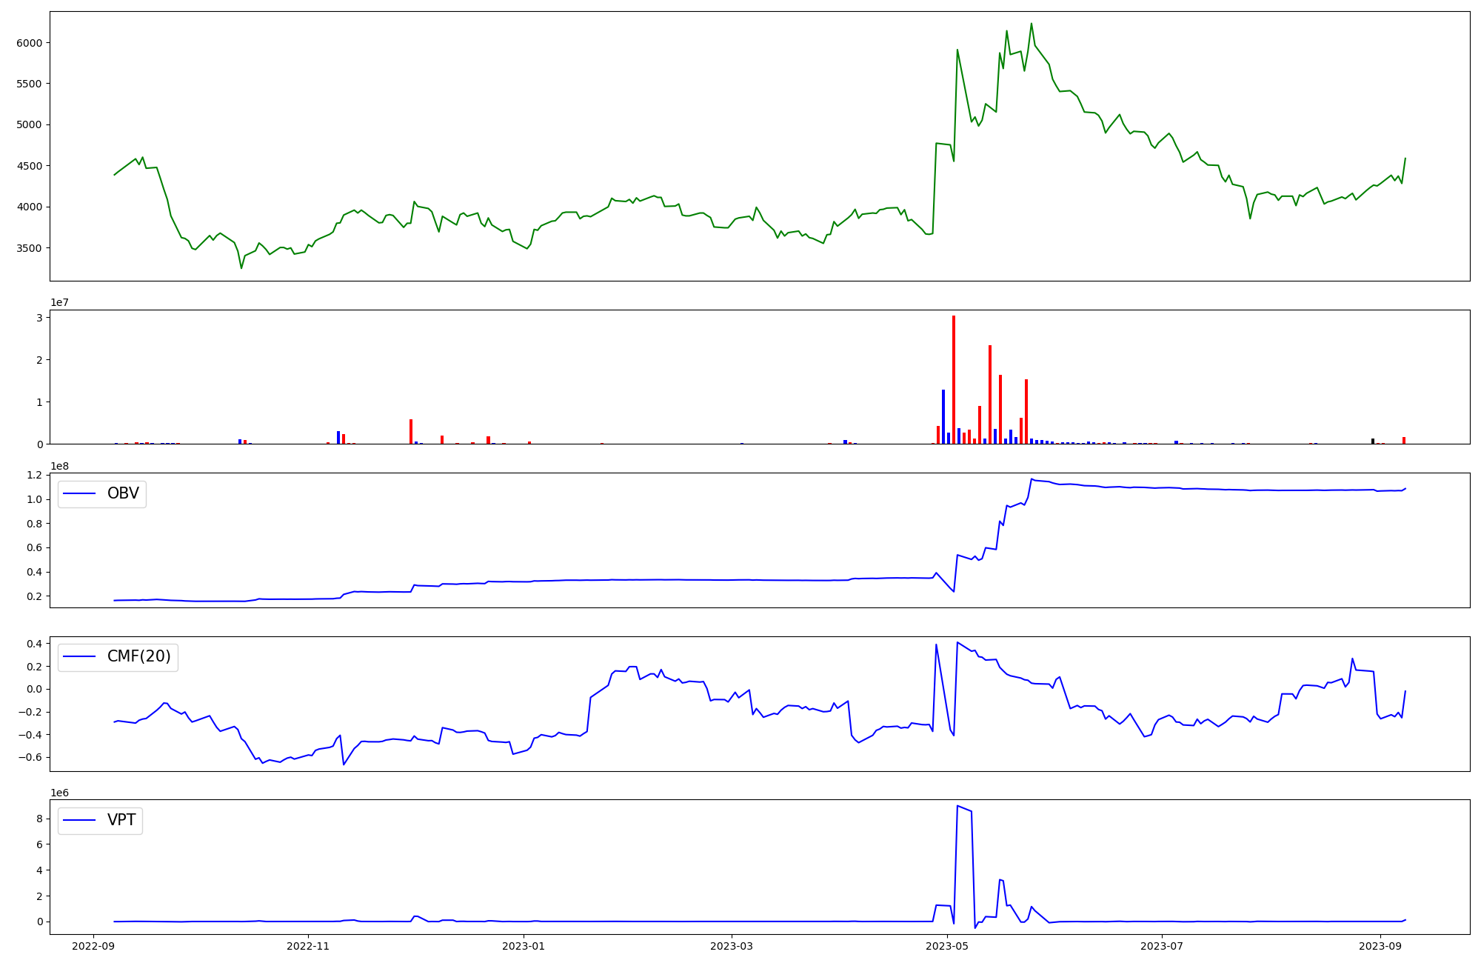This screenshot has height=963, width=1481.
Task: Click the 2023-09 date label on x-axis
Action: 1381,947
